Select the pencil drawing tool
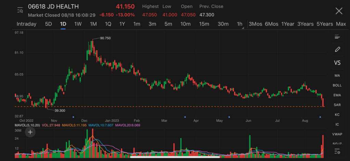The image size is (350, 161). (x=337, y=49)
